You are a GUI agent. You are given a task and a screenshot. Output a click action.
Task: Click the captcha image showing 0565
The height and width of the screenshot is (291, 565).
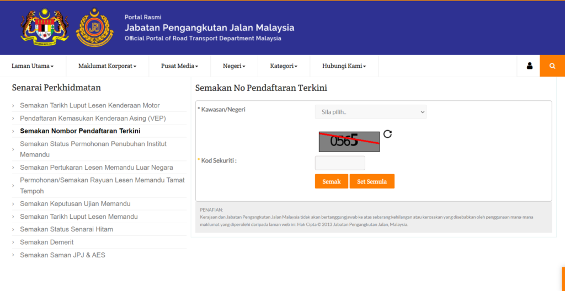pyautogui.click(x=349, y=142)
